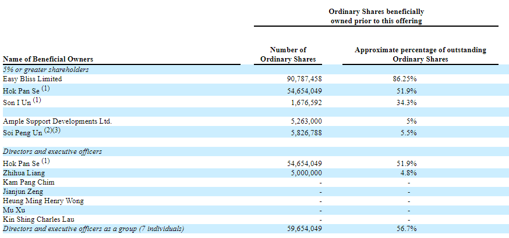Click the Directors and executive officers heading

click(52, 152)
